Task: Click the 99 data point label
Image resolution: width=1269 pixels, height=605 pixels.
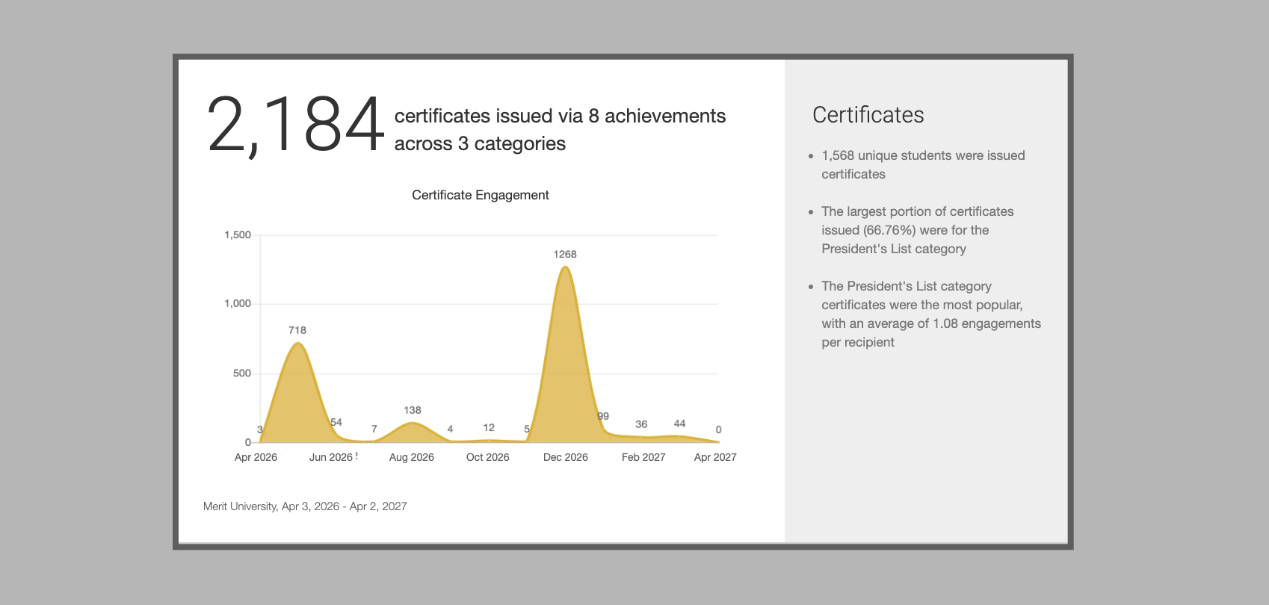Action: tap(603, 416)
